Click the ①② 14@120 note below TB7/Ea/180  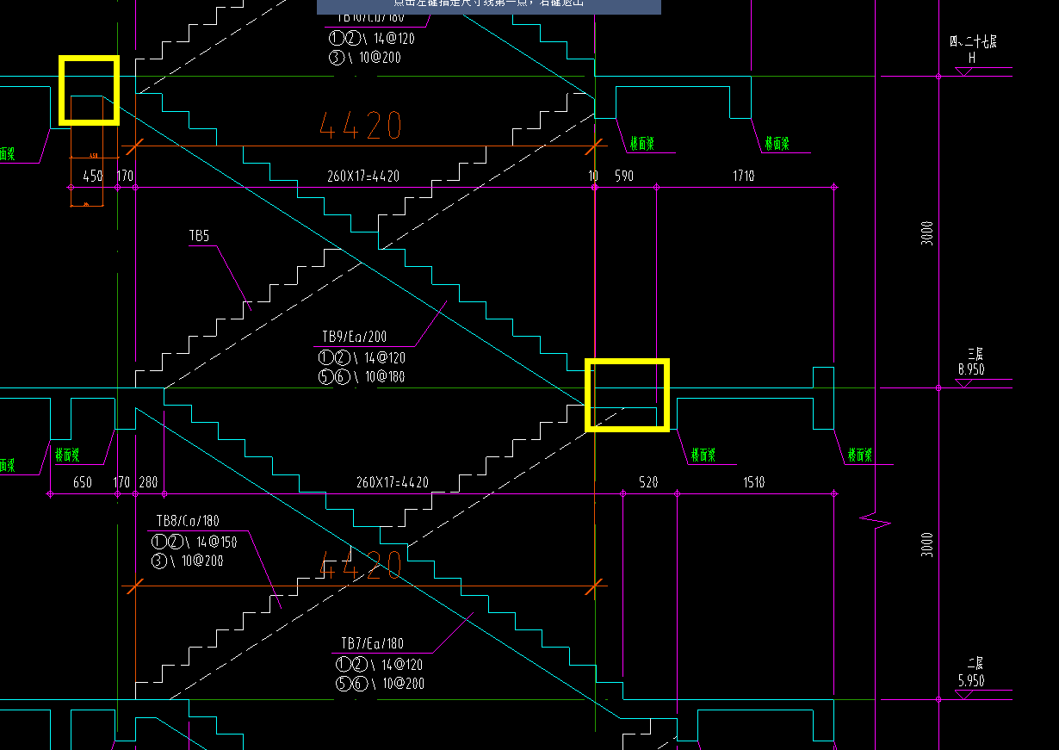(x=379, y=665)
